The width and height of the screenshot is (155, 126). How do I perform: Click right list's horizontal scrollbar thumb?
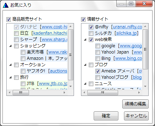(x=103, y=93)
